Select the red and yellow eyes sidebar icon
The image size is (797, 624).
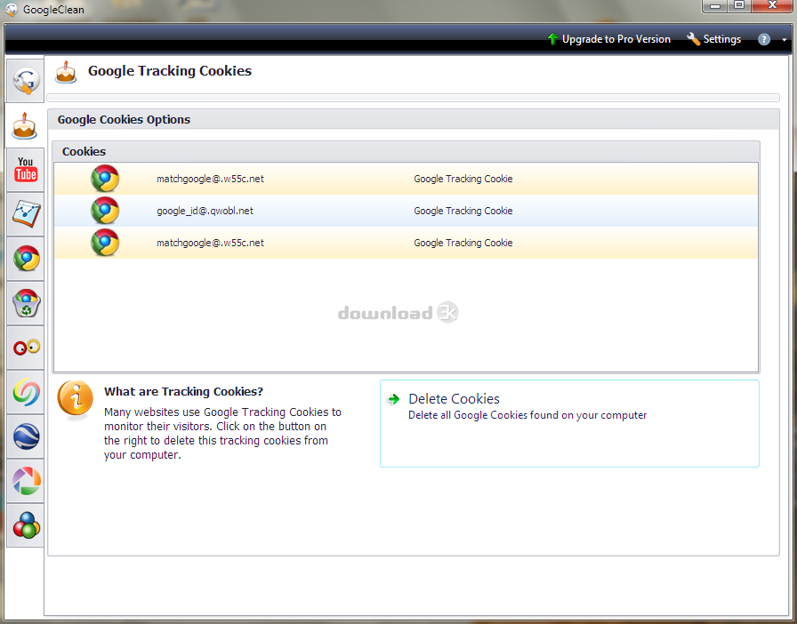coord(26,348)
